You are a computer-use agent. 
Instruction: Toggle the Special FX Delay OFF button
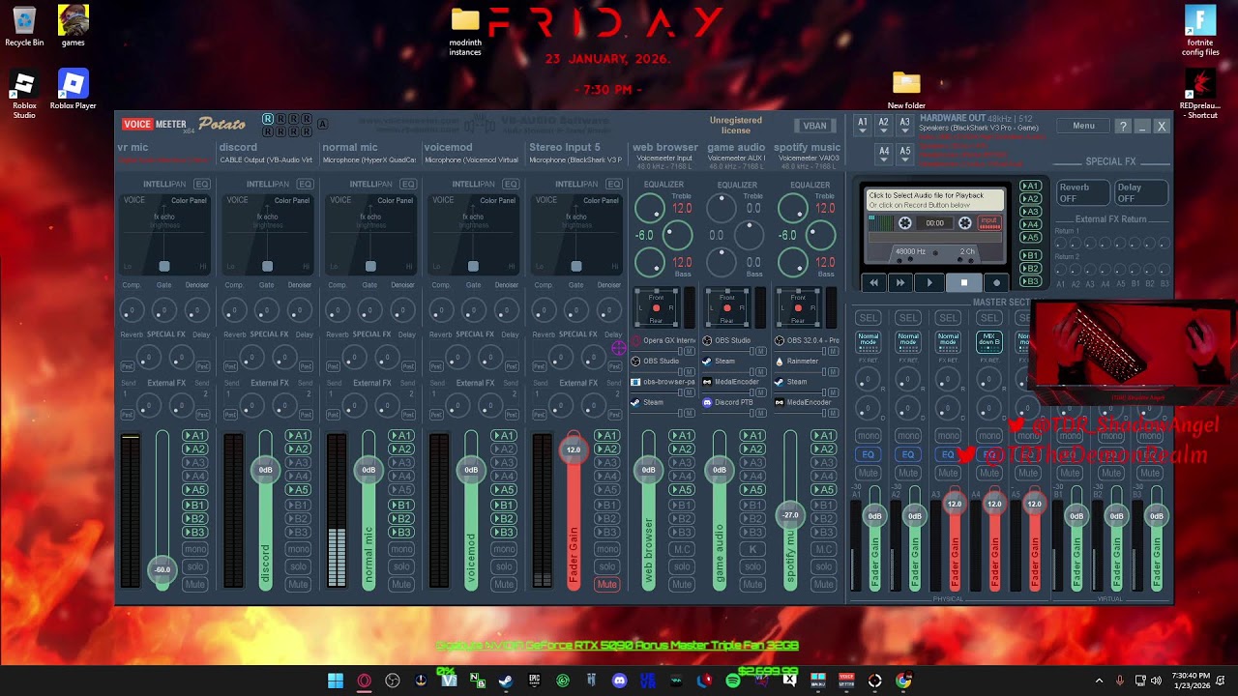tap(1140, 192)
